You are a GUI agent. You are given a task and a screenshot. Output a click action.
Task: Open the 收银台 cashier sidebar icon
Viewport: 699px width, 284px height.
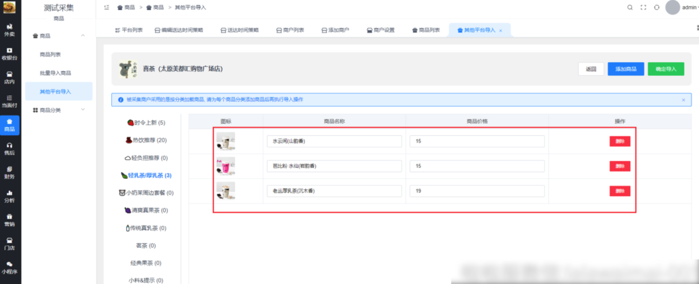pos(10,53)
